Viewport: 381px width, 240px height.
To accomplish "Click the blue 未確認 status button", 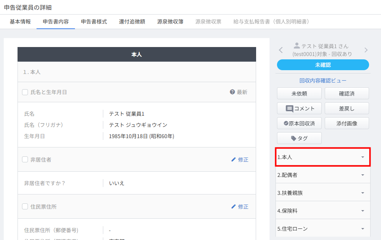I will [323, 65].
